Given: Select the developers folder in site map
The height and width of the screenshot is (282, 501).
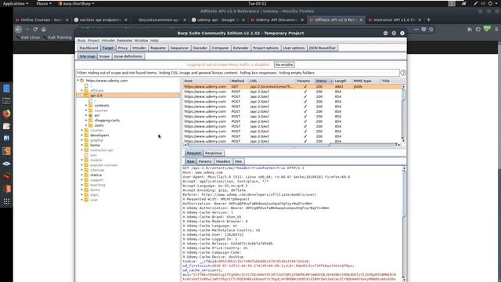Looking at the screenshot, I should (99, 136).
